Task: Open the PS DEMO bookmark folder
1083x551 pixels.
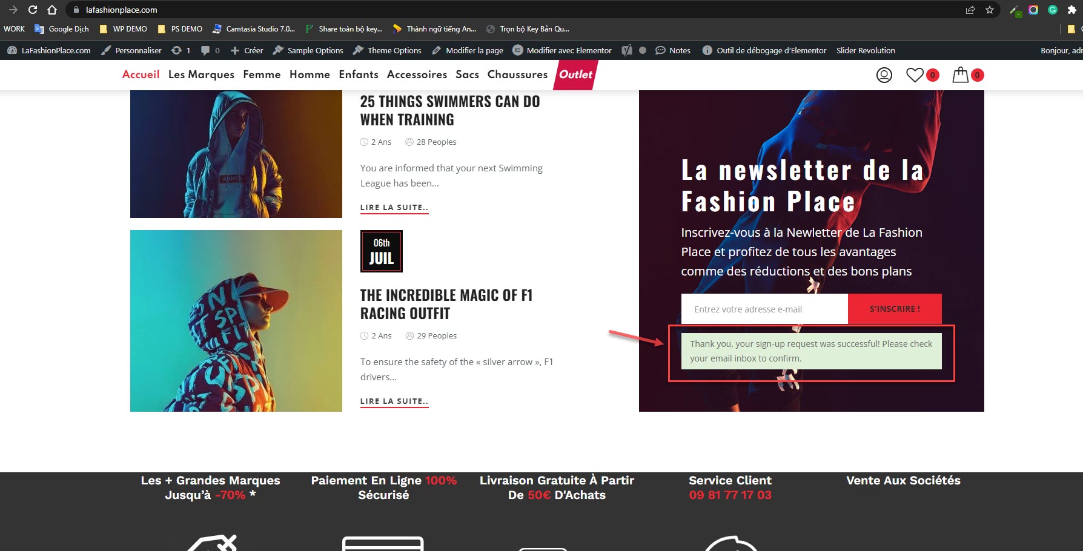Action: pos(180,29)
